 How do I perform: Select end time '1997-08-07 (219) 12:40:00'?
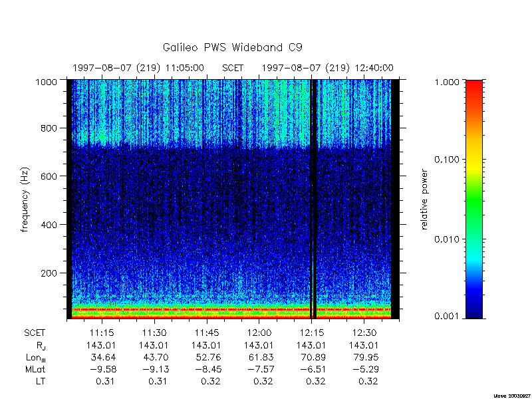[327, 68]
